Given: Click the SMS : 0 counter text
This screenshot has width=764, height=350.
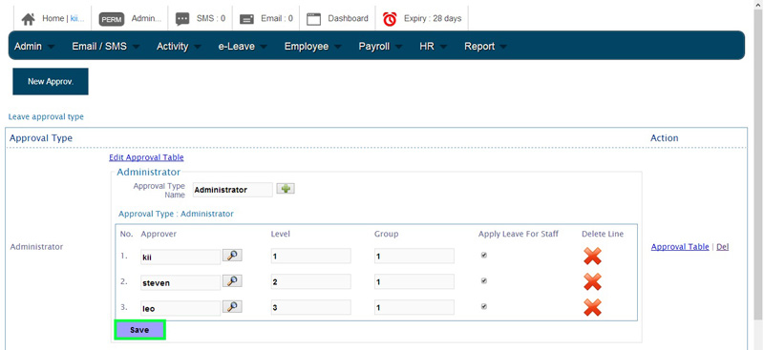Looking at the screenshot, I should (x=211, y=18).
